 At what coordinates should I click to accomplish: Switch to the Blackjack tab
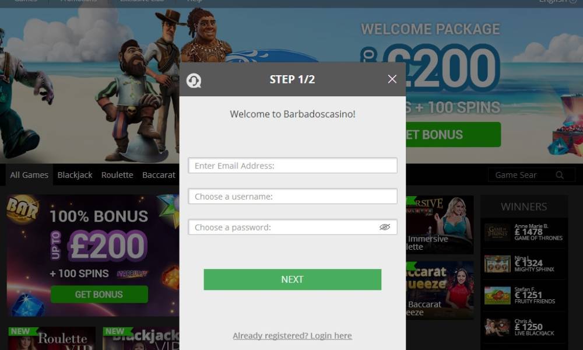75,175
